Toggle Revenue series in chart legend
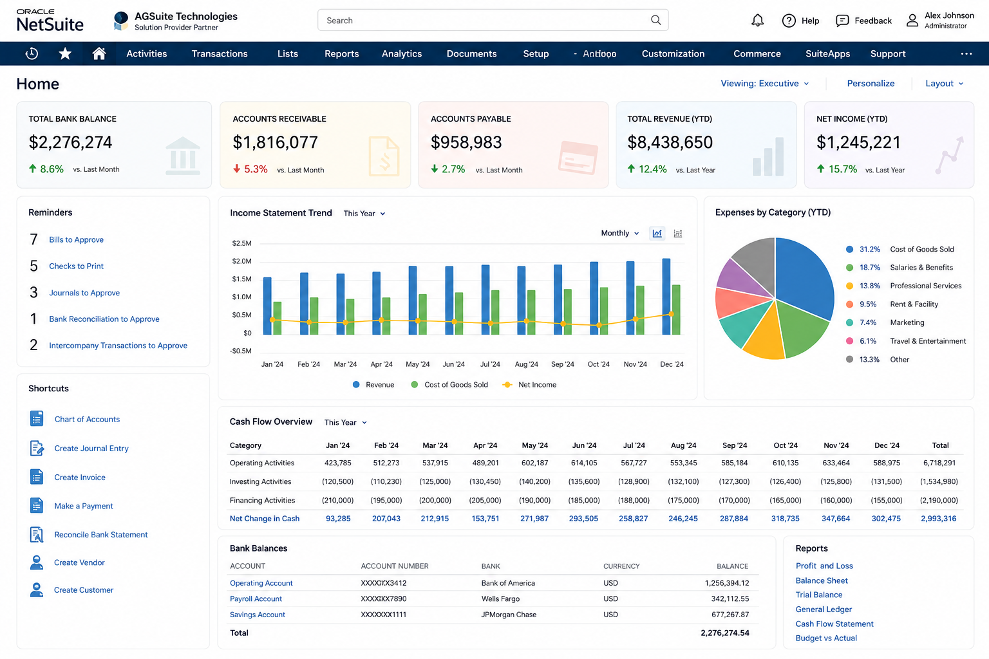The width and height of the screenshot is (989, 659). (x=373, y=385)
